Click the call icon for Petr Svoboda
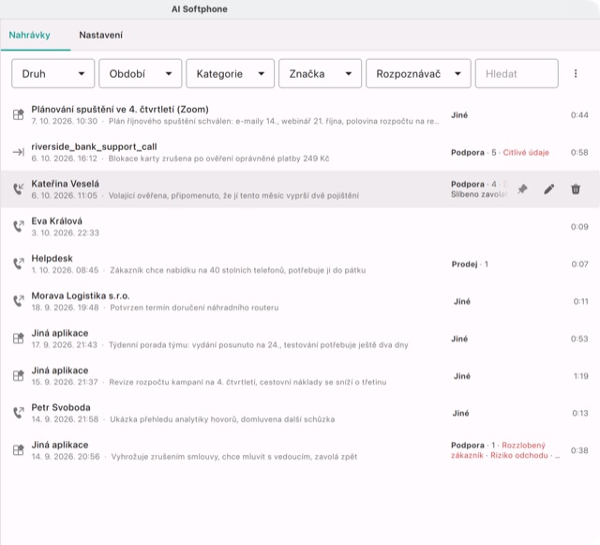The width and height of the screenshot is (600, 545). 19,413
